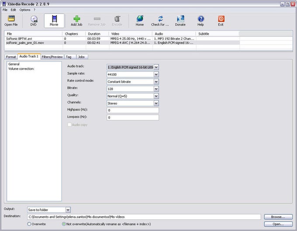Click the MPEG-4 AVC / H.264 video cell
The width and height of the screenshot is (297, 231).
click(130, 43)
